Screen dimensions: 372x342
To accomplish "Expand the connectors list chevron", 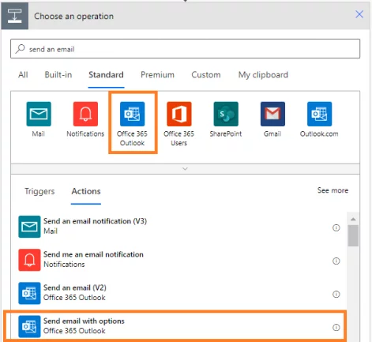I will click(x=185, y=169).
